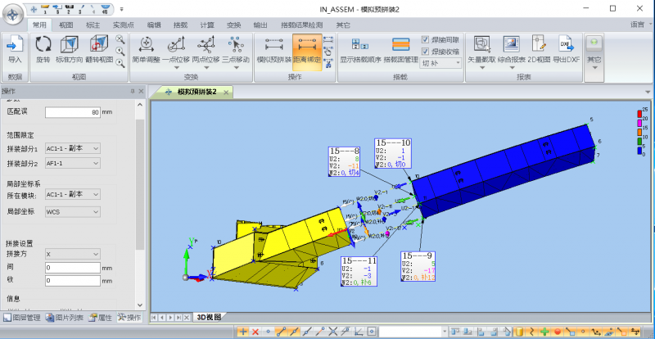Viewport: 655px width, 339px height.
Task: Click the 导入 import icon
Action: (x=15, y=45)
